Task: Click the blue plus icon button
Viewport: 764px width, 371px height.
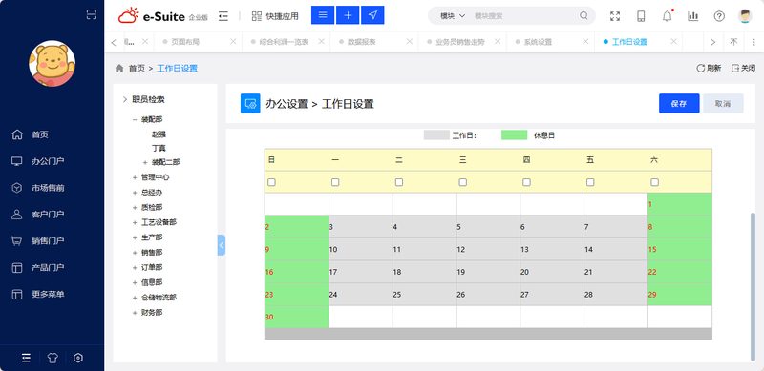Action: point(348,15)
